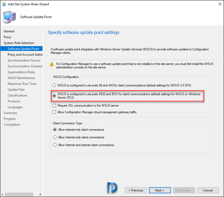Choose Allow Internet and intranet client connections
Image resolution: width=224 pixels, height=197 pixels.
(55, 145)
